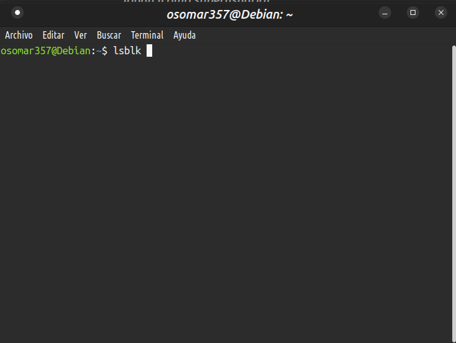Open the Editar menu
456x343 pixels.
click(x=54, y=35)
